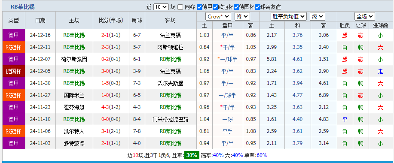Click the 欧冠杯 tag on 24-11-27 row
394x163 pixels.
(14, 95)
